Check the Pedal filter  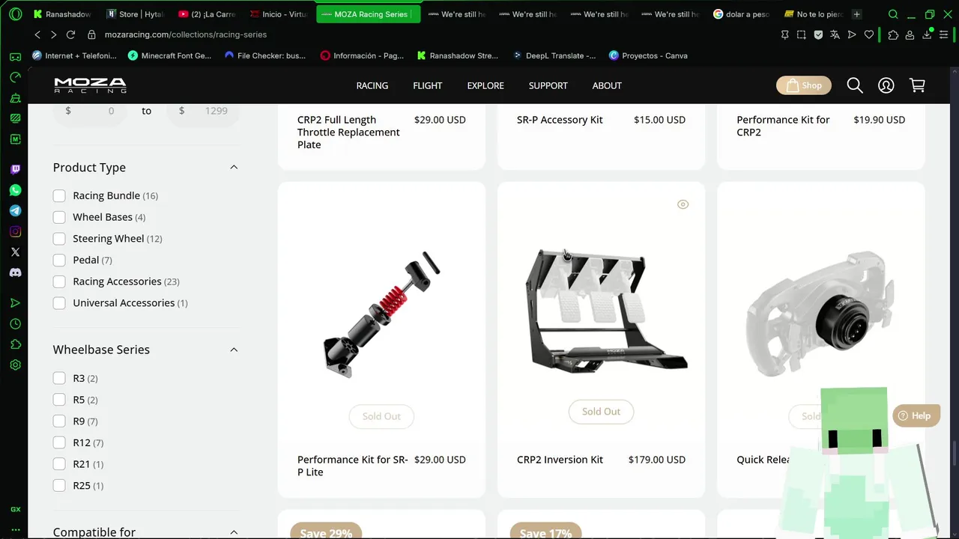tap(59, 260)
